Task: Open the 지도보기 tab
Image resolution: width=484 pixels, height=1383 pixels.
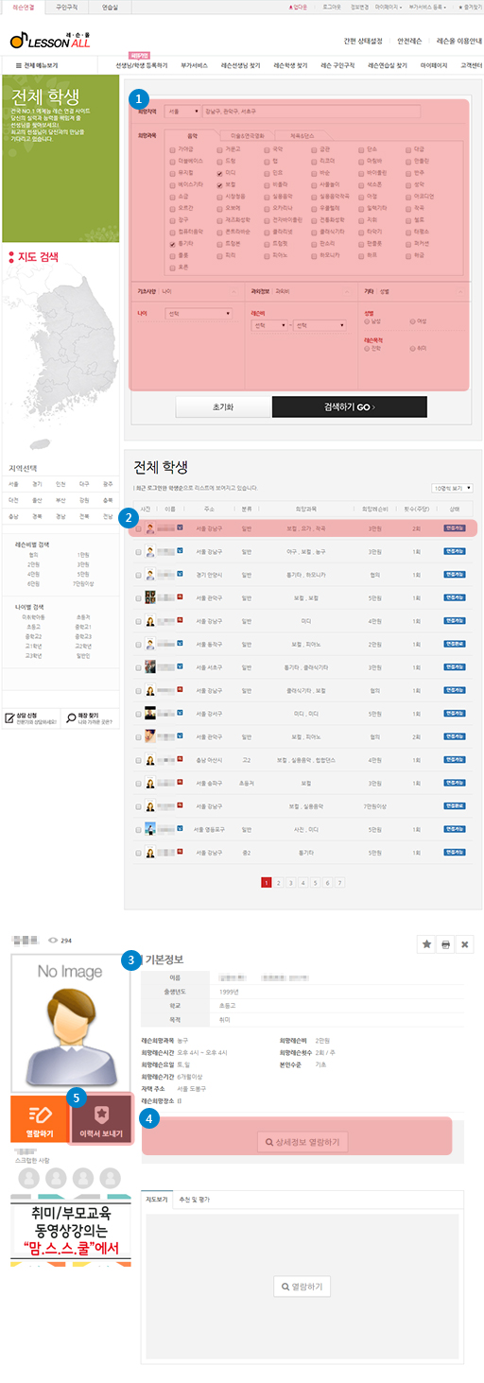Action: coord(157,1198)
